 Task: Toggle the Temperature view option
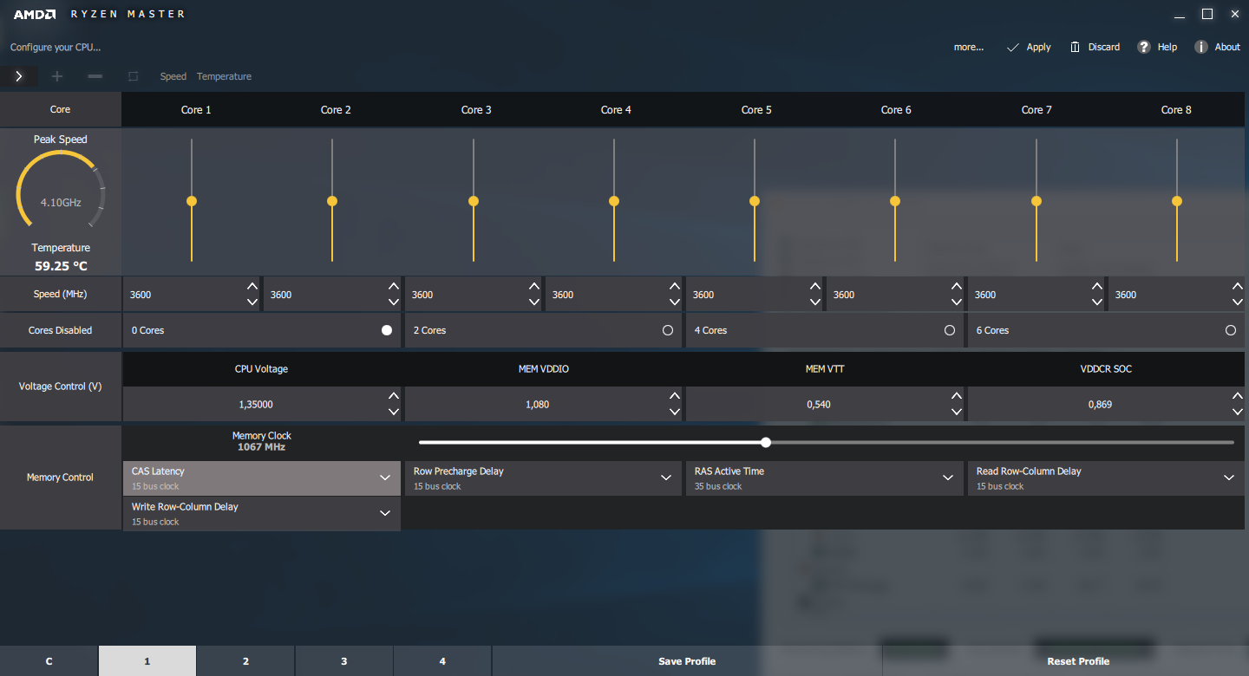pos(224,76)
